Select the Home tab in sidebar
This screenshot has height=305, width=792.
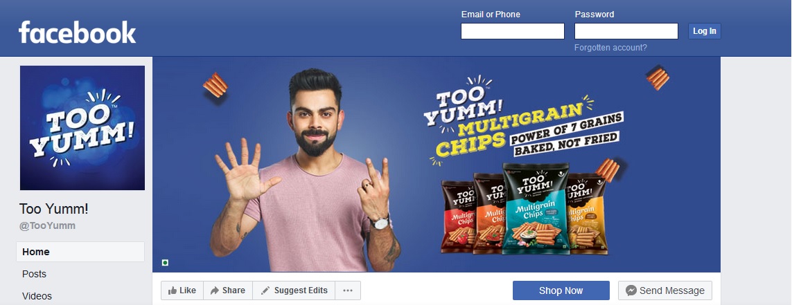(80, 252)
